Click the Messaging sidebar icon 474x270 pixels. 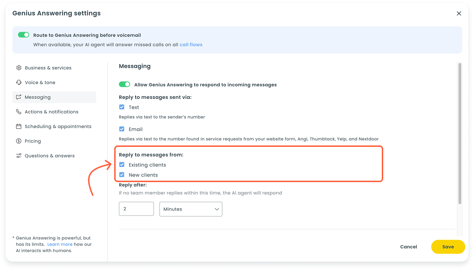(19, 97)
